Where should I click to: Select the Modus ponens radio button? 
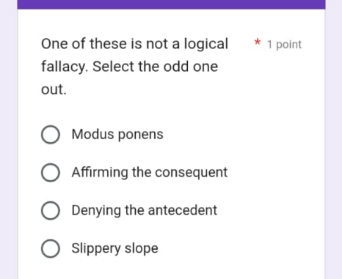click(x=51, y=135)
